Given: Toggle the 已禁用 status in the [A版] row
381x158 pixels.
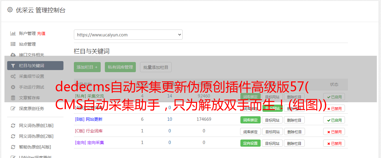Looking at the screenshot, I should pos(334,109).
